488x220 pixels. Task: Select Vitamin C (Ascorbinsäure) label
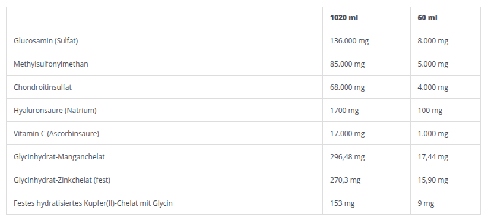pos(56,134)
